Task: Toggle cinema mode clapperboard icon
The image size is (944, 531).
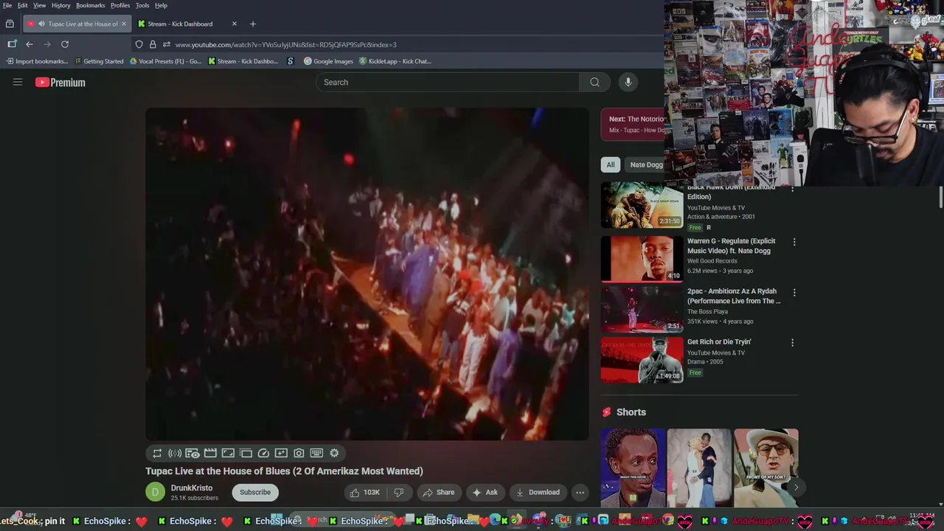Action: [210, 454]
